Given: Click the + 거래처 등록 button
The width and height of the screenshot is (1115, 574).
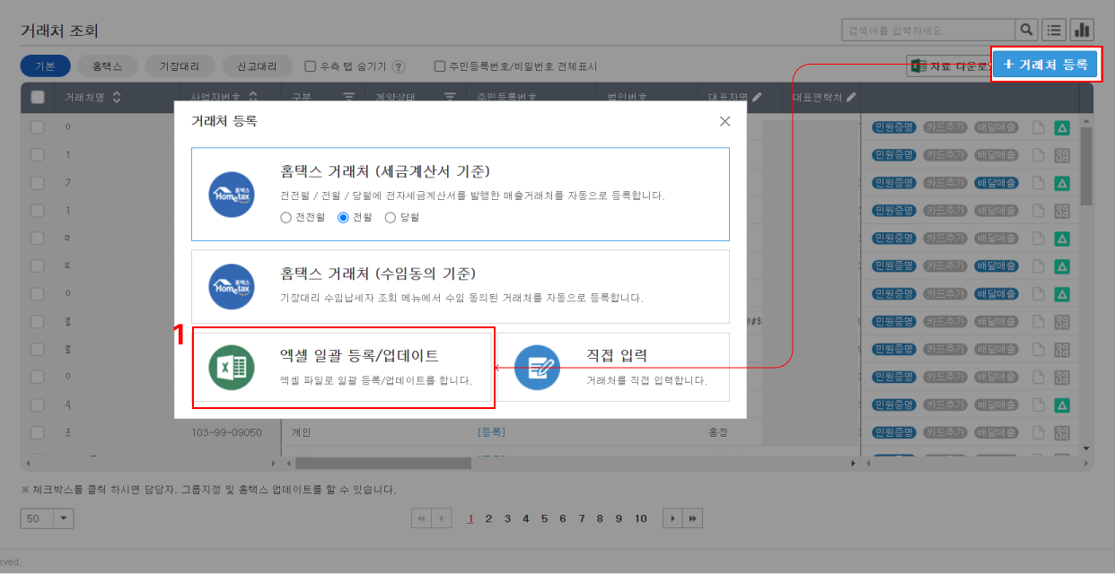Looking at the screenshot, I should pyautogui.click(x=1045, y=65).
